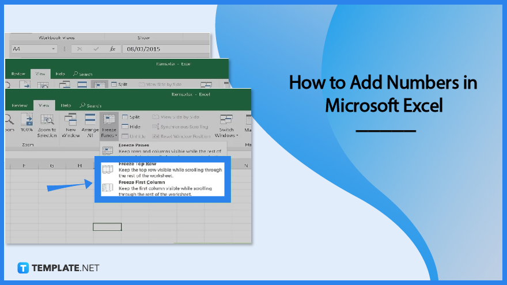Open the Switch Windows dropdown
Screen dimensions: 507x285
click(x=226, y=126)
